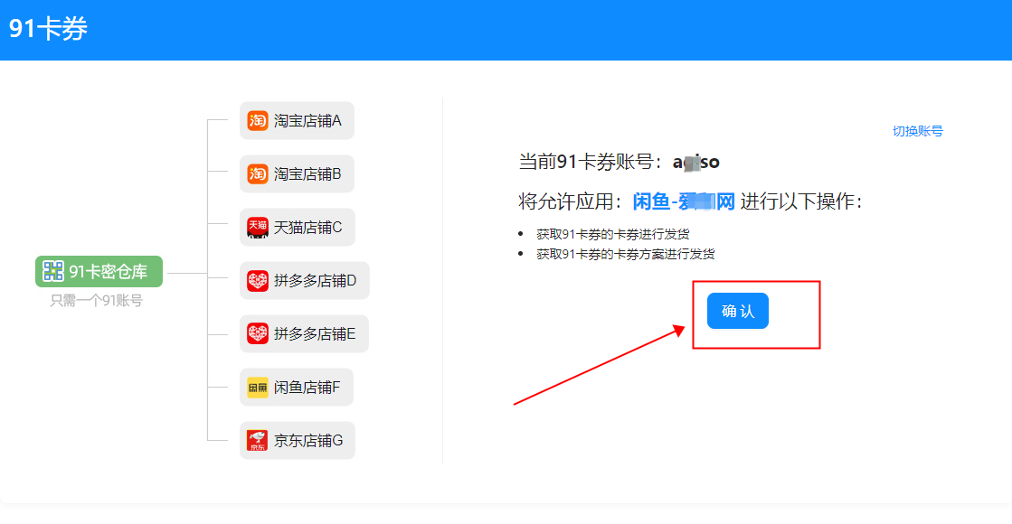Select the 闲鱼店铺F label

[307, 388]
